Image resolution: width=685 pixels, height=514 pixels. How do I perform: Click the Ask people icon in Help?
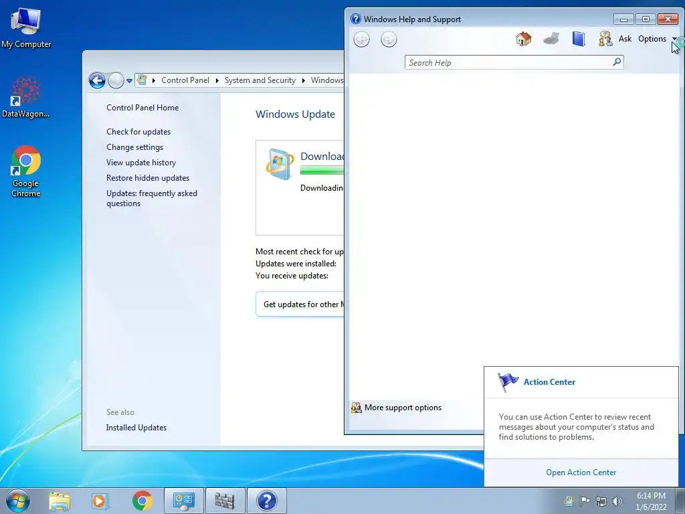605,39
